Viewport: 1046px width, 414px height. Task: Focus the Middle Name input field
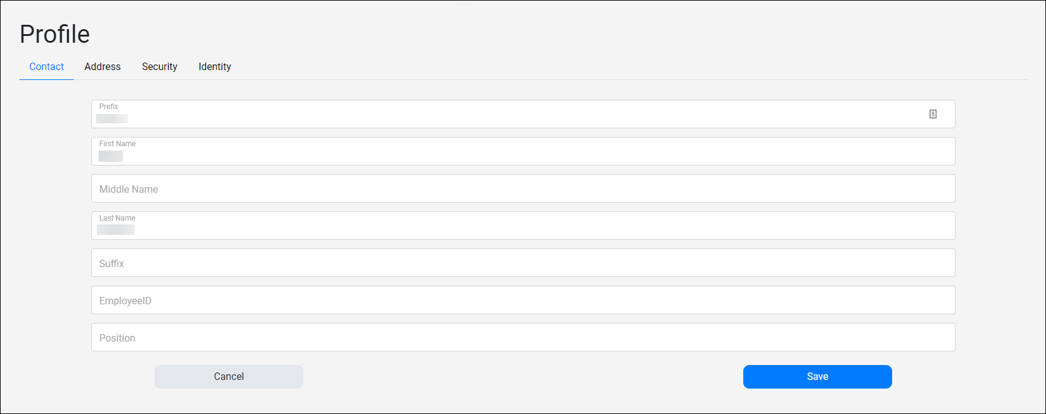523,188
